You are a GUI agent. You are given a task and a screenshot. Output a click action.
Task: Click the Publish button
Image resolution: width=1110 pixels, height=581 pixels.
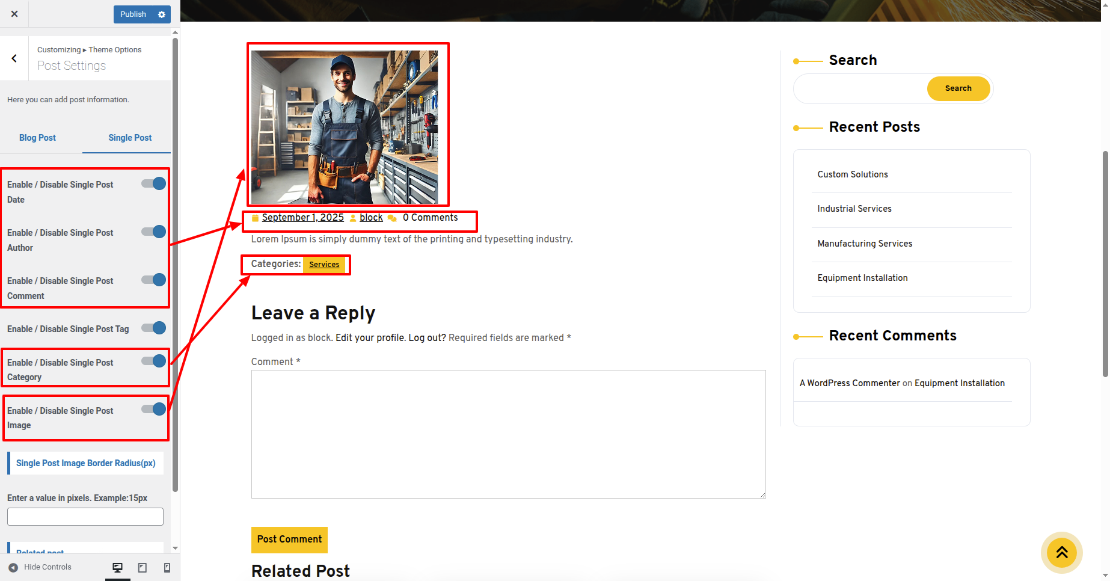click(x=133, y=14)
